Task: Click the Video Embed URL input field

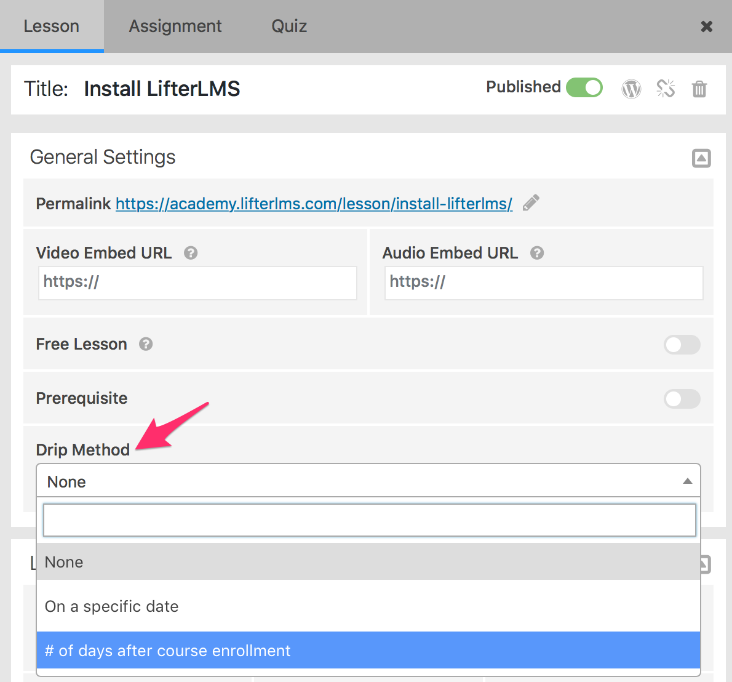Action: [197, 283]
